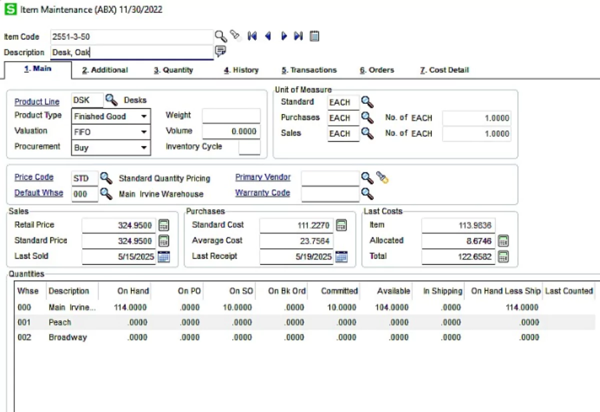Open calendar for Last Sold date

point(163,257)
